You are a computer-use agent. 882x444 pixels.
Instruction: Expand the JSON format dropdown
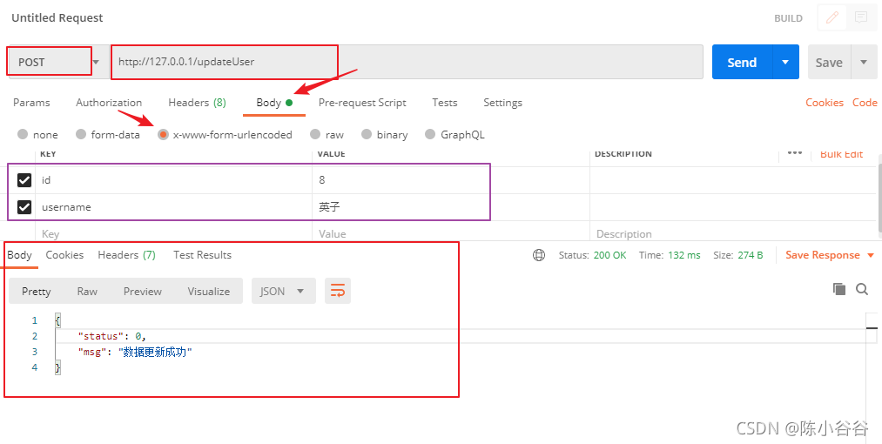click(283, 291)
